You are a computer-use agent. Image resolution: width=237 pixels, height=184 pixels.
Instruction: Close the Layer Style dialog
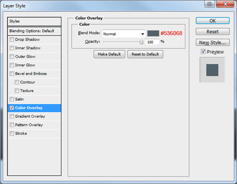(x=226, y=4)
